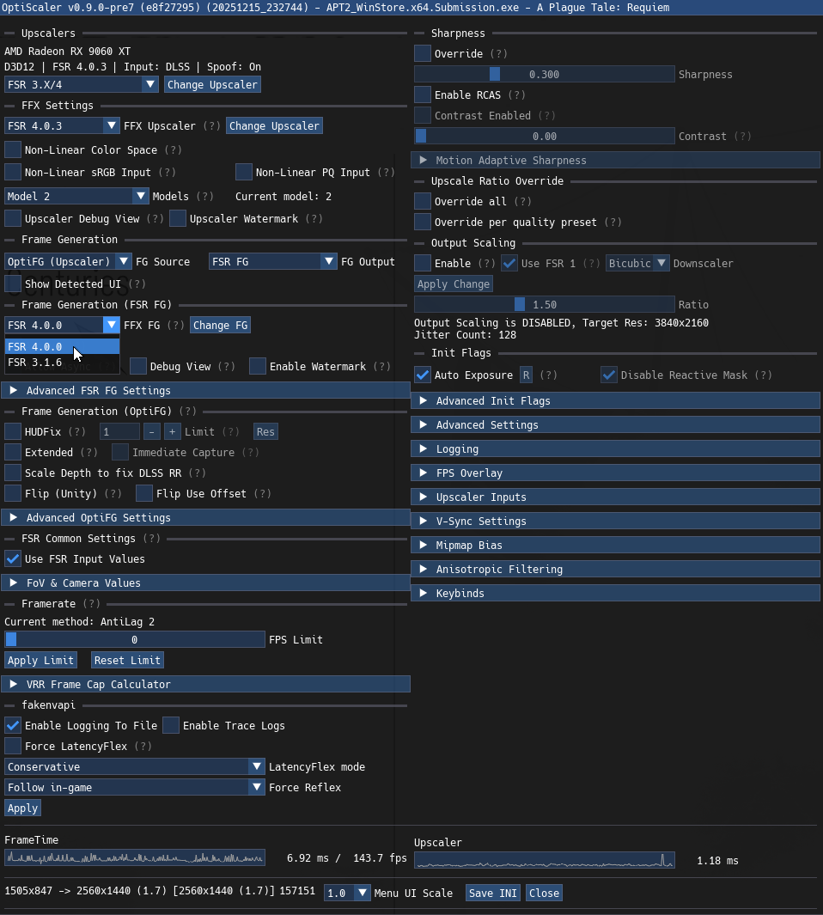This screenshot has height=915, width=823.
Task: Uncheck the Use FSR Input Values checkbox
Action: point(12,558)
